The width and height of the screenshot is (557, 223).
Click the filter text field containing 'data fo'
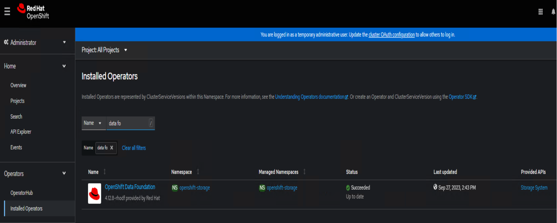[x=131, y=123]
